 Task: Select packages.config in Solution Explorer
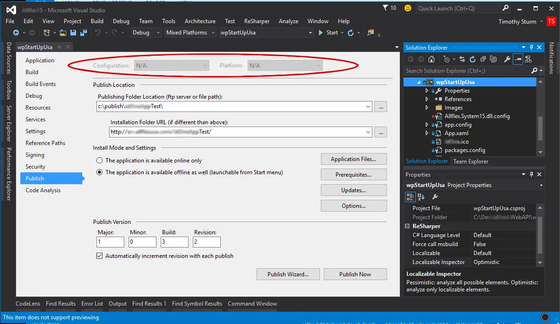coord(465,150)
